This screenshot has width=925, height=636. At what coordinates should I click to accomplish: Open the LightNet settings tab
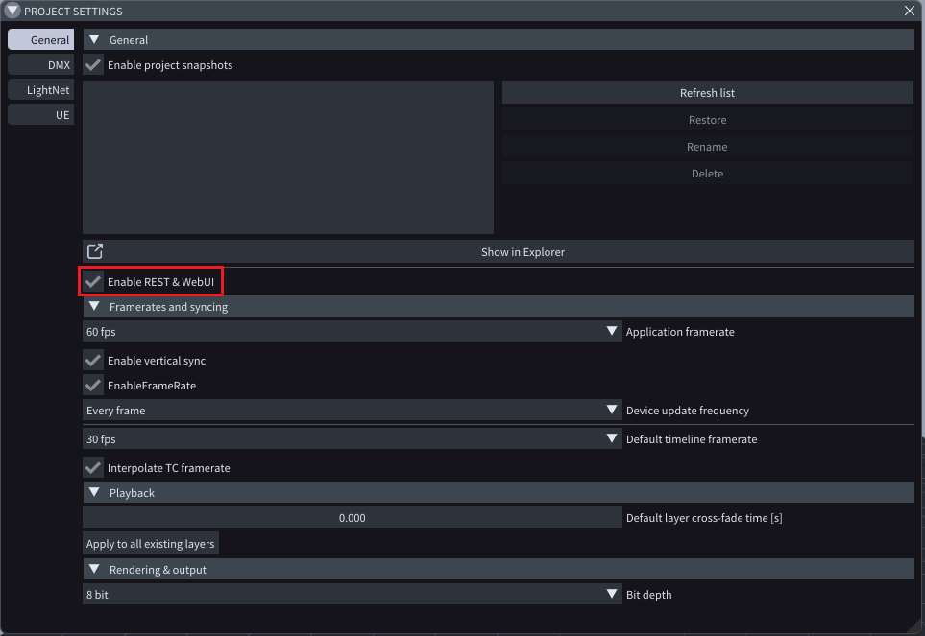coord(41,90)
